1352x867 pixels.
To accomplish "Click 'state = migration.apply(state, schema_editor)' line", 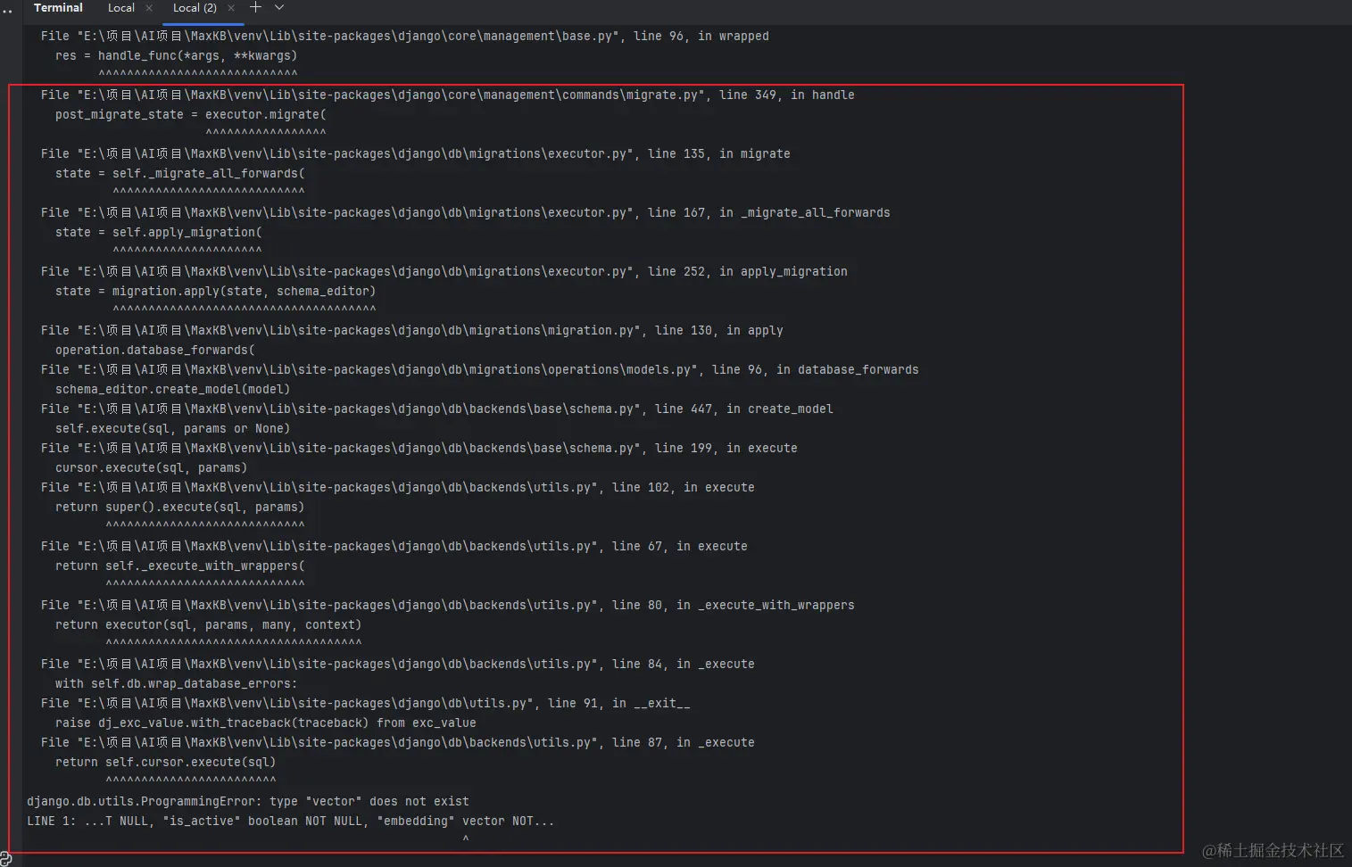I will coord(216,292).
